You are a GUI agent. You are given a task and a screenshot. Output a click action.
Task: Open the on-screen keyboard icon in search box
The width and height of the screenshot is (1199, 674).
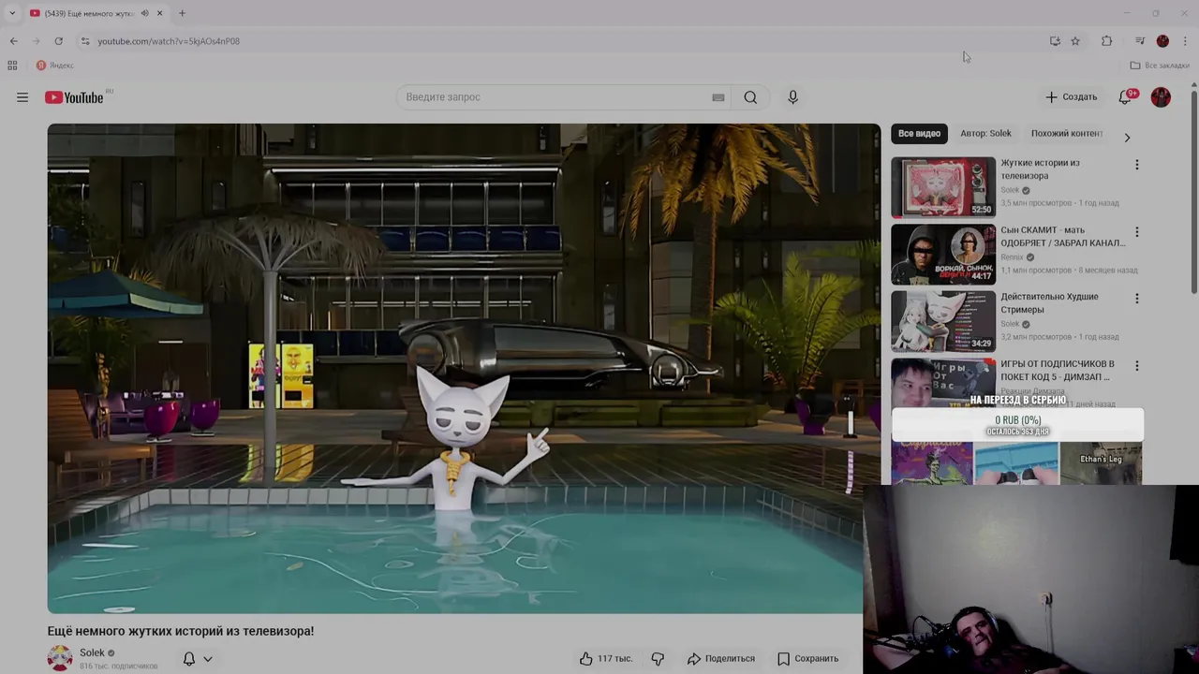[718, 97]
